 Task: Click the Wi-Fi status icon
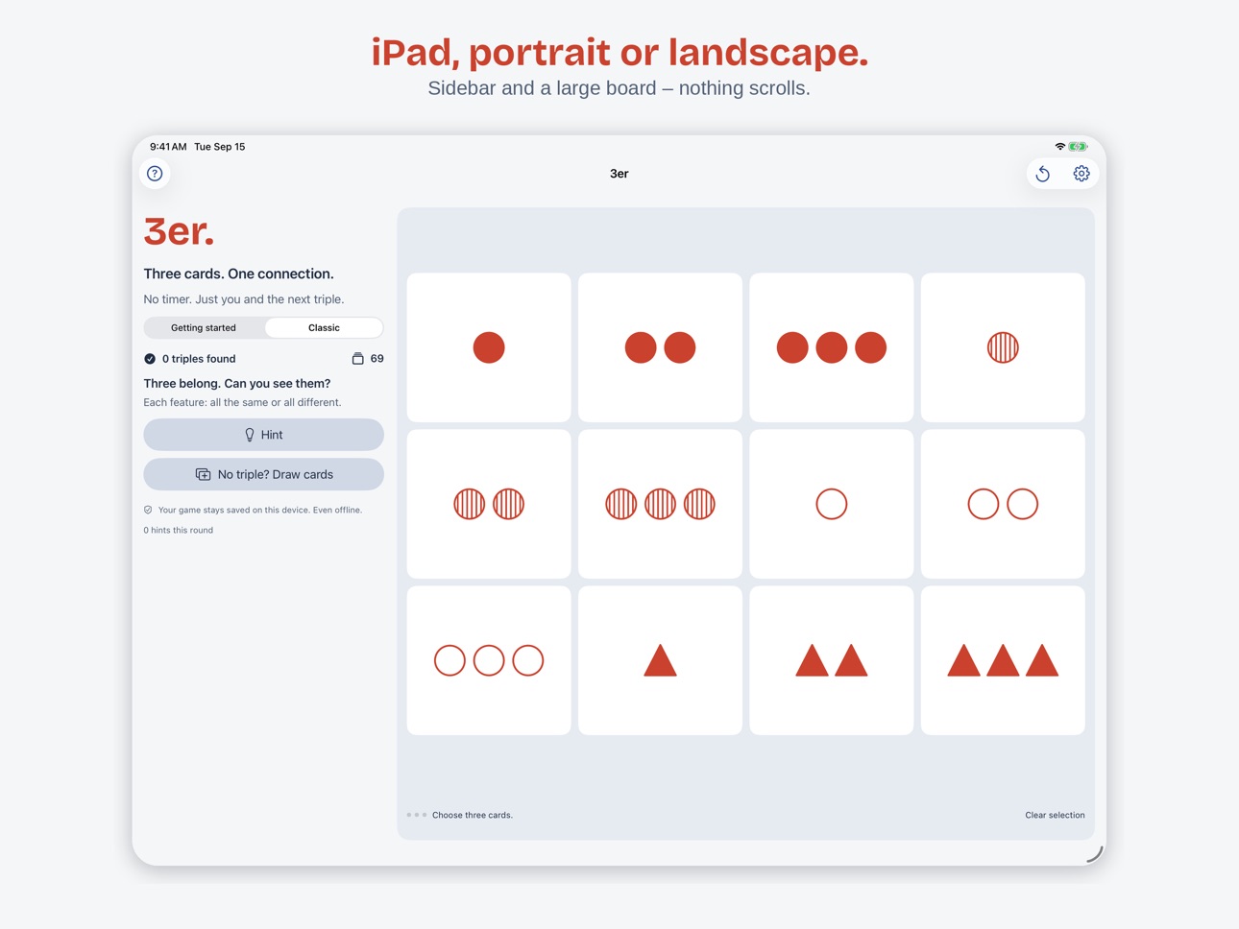click(1060, 147)
